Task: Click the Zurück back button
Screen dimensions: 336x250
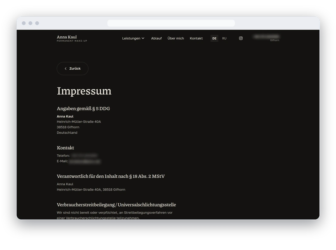Action: coord(72,68)
